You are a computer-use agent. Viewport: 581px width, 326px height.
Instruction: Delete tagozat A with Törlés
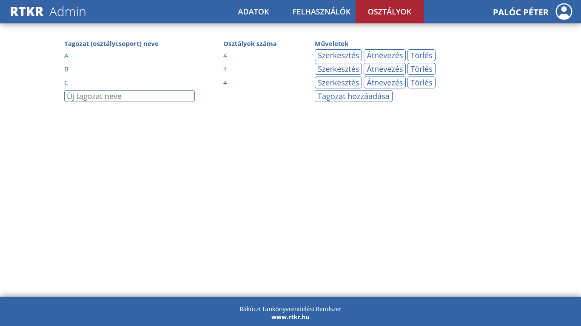point(421,55)
